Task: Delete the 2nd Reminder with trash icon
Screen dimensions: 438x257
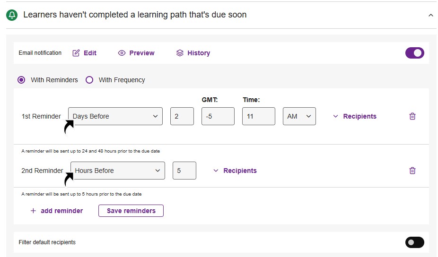Action: coord(412,171)
